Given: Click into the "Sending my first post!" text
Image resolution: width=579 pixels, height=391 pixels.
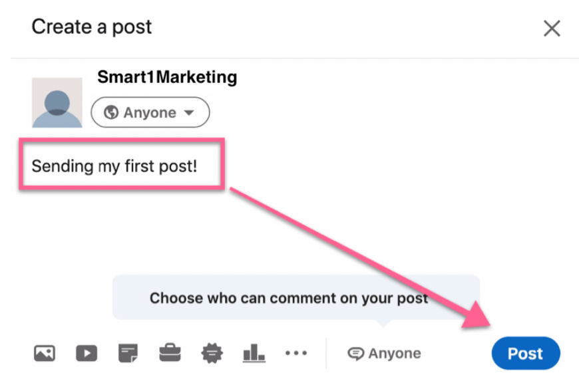Looking at the screenshot, I should [114, 166].
